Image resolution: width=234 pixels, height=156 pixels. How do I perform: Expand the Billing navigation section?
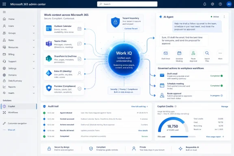click(34, 54)
